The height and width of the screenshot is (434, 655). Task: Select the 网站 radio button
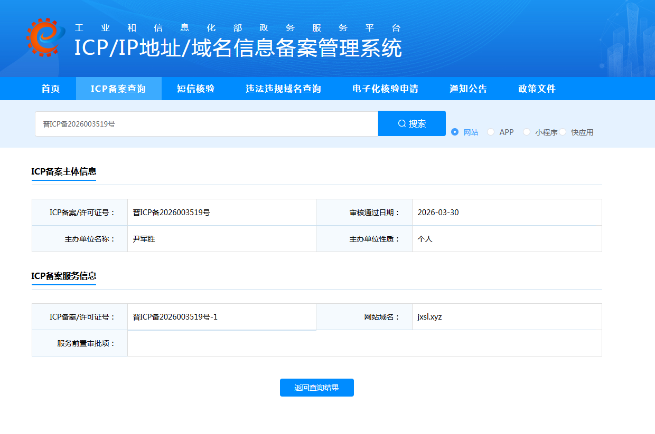pos(455,132)
